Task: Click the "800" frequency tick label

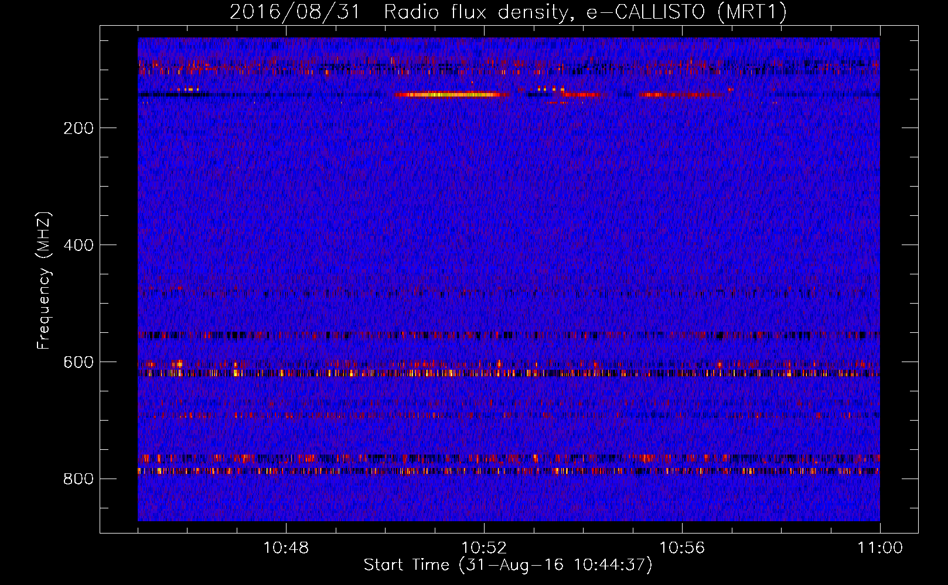Action: click(x=79, y=479)
